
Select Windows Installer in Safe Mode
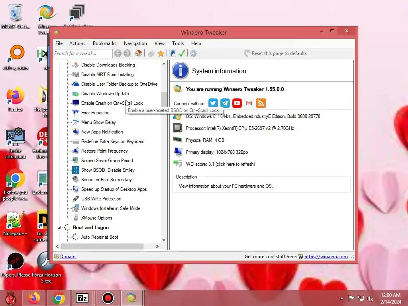111,208
